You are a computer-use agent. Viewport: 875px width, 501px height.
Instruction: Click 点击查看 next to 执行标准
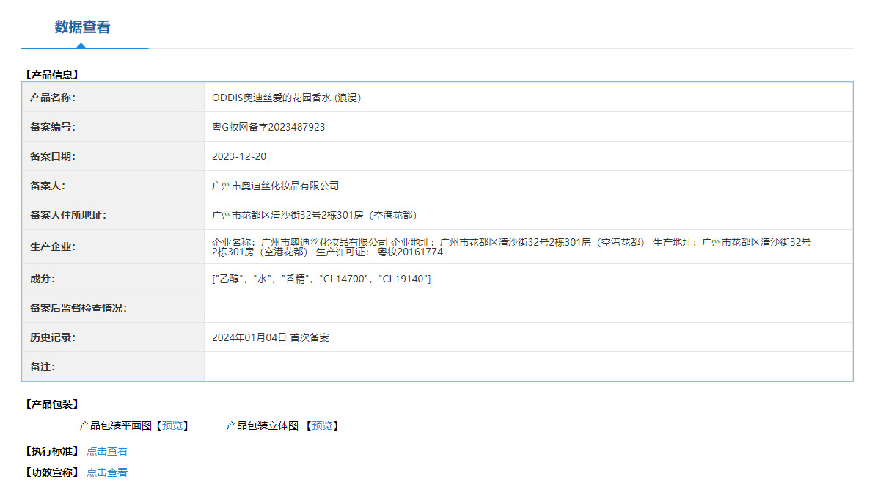pos(107,451)
